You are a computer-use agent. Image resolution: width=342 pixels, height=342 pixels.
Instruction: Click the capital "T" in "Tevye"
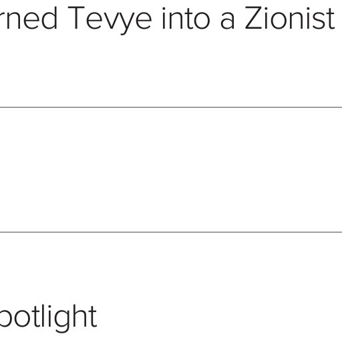click(76, 18)
